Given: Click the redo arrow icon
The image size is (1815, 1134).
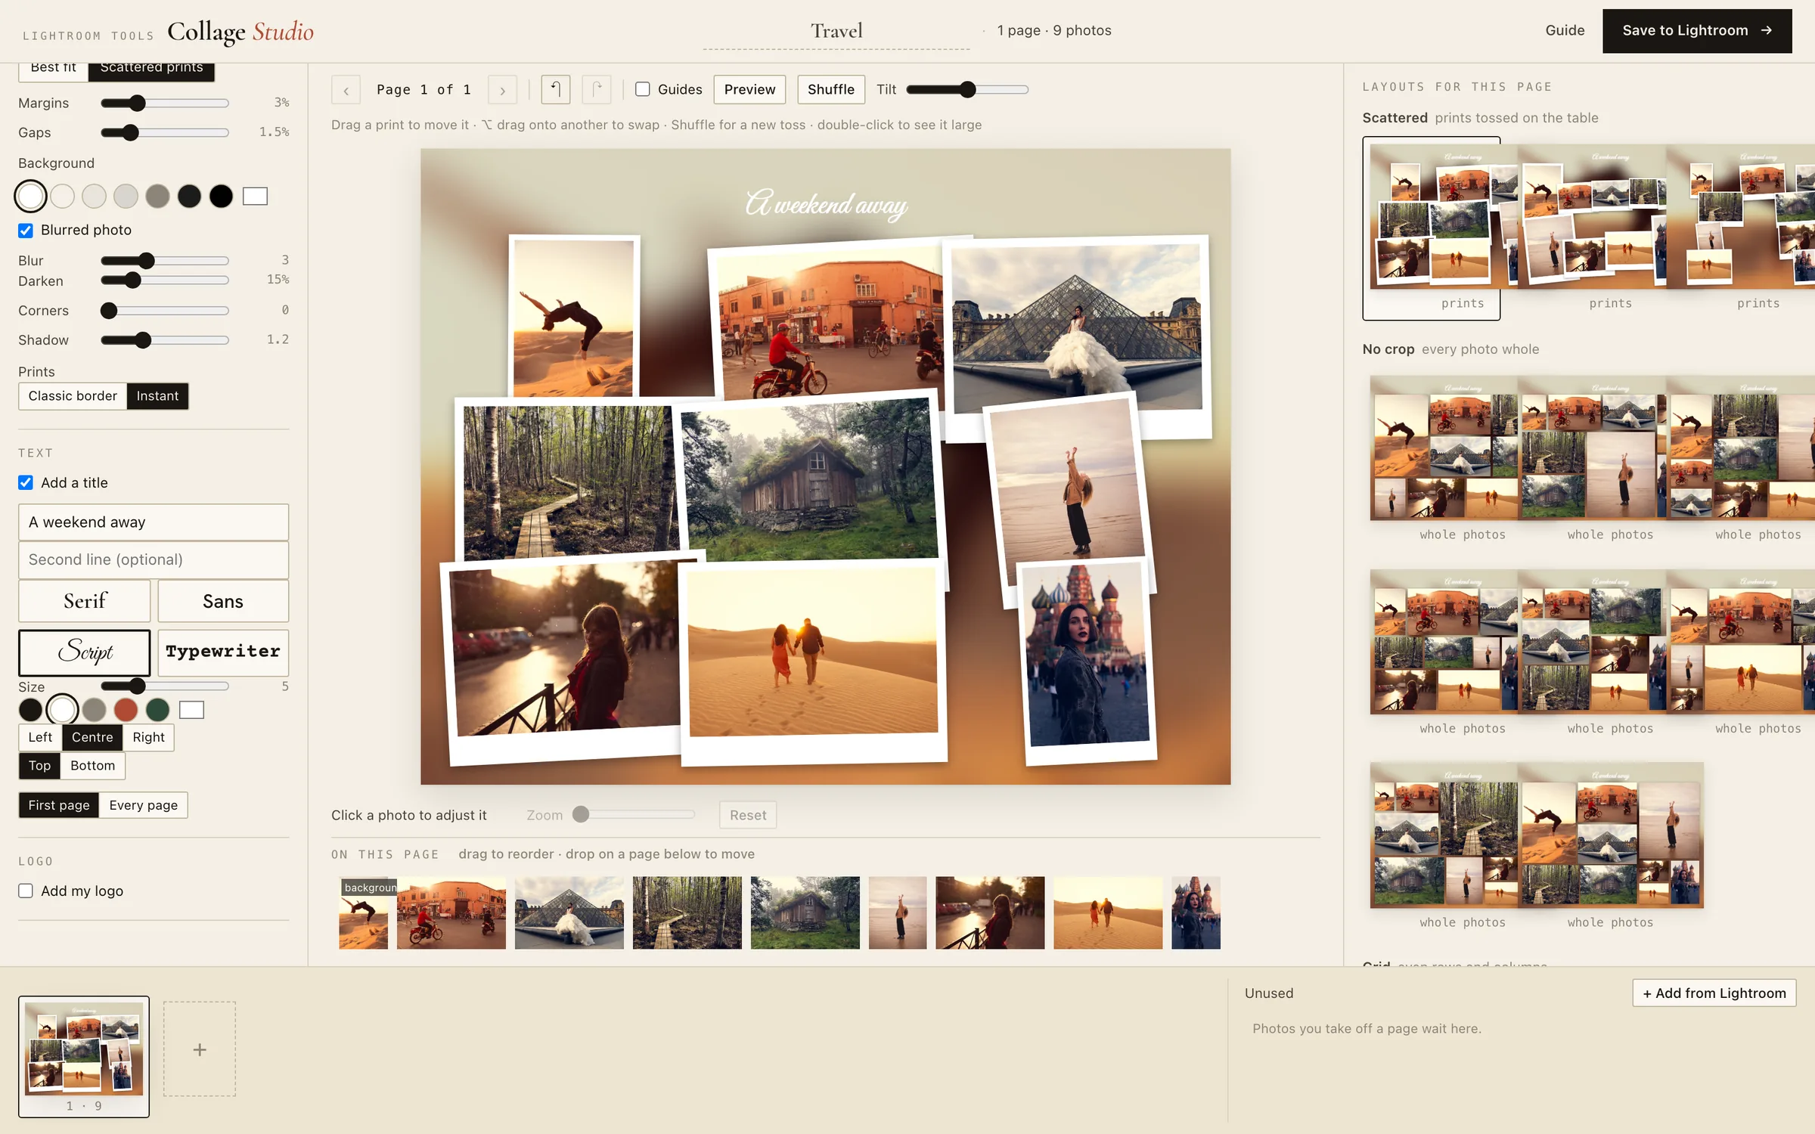Looking at the screenshot, I should (x=597, y=89).
